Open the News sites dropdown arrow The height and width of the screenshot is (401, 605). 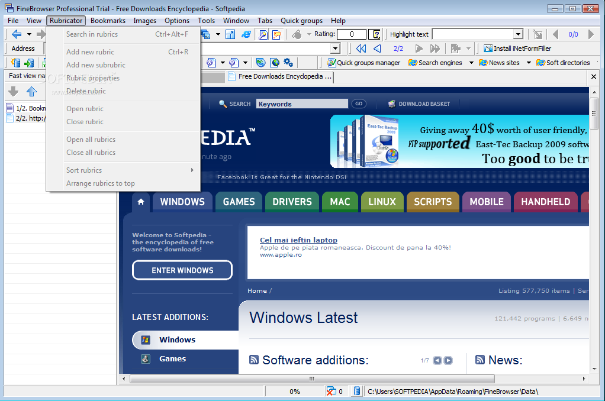[x=529, y=63]
